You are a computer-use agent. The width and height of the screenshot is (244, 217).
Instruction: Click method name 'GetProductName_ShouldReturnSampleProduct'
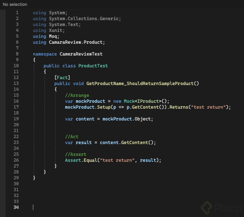coord(140,83)
